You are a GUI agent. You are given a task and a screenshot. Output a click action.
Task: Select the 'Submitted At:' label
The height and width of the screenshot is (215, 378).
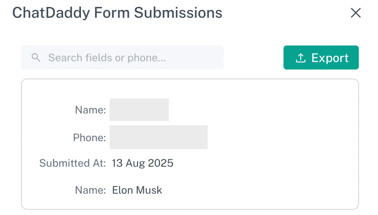coord(72,163)
